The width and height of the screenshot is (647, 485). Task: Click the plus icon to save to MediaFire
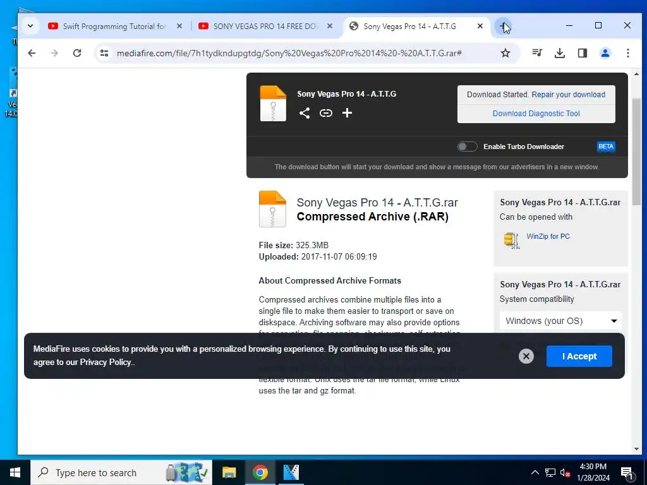pyautogui.click(x=347, y=113)
